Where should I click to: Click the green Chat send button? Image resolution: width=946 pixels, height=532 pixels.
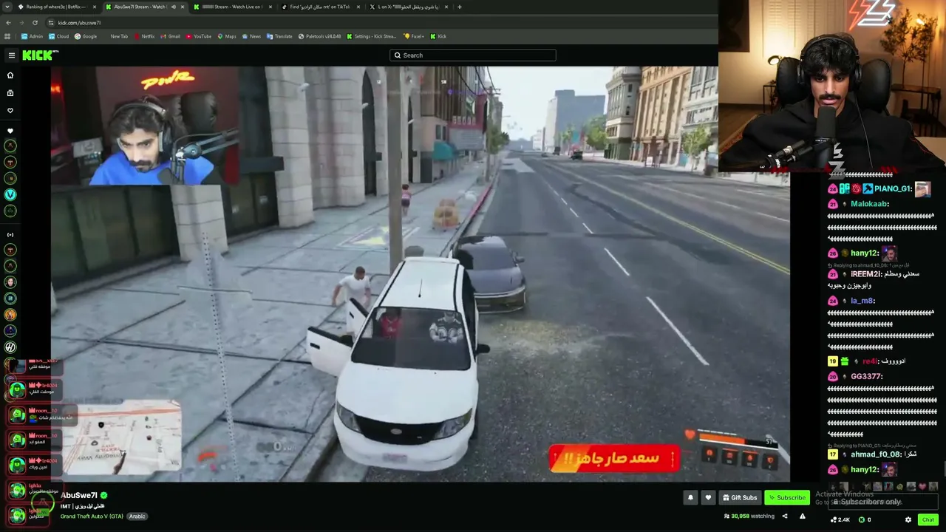(928, 520)
